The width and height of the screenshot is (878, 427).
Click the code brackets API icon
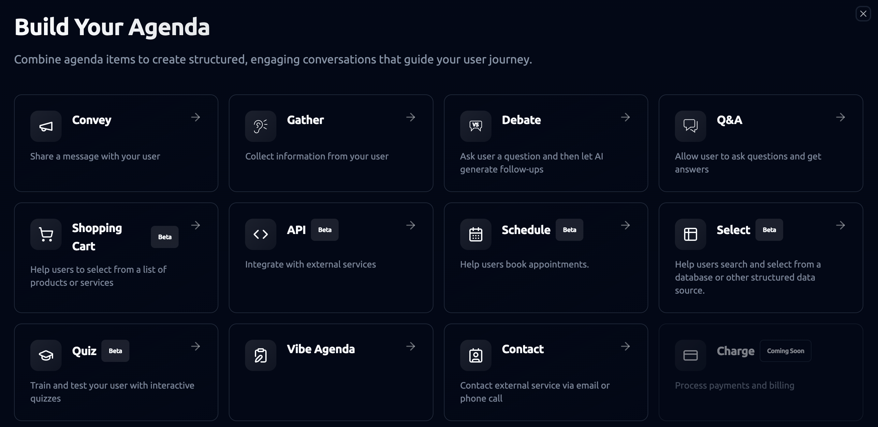click(260, 234)
